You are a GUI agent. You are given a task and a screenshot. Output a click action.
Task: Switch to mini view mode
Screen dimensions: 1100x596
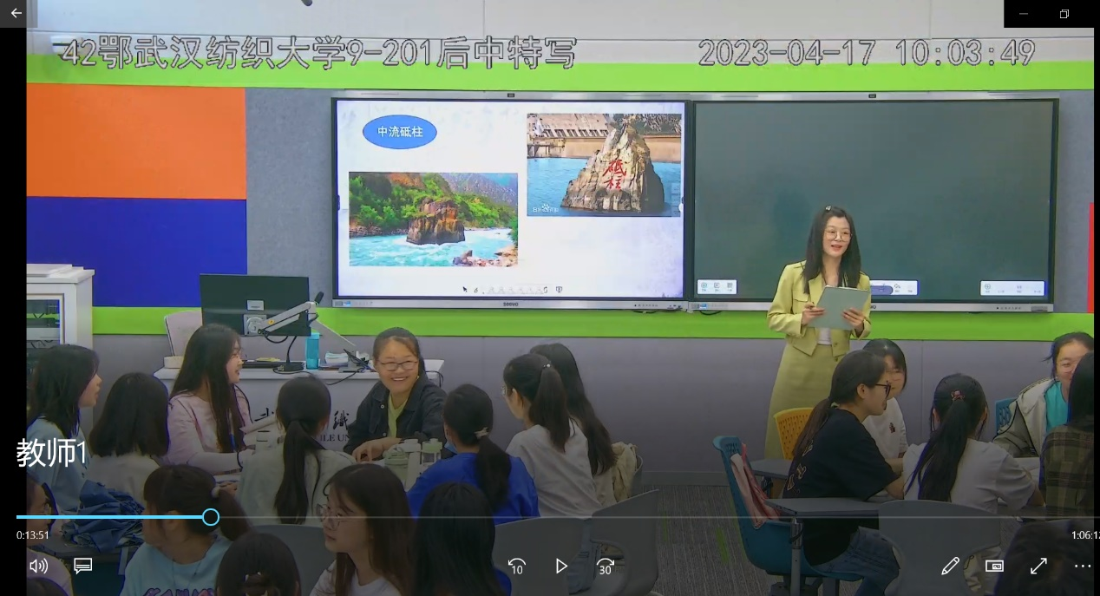point(994,566)
